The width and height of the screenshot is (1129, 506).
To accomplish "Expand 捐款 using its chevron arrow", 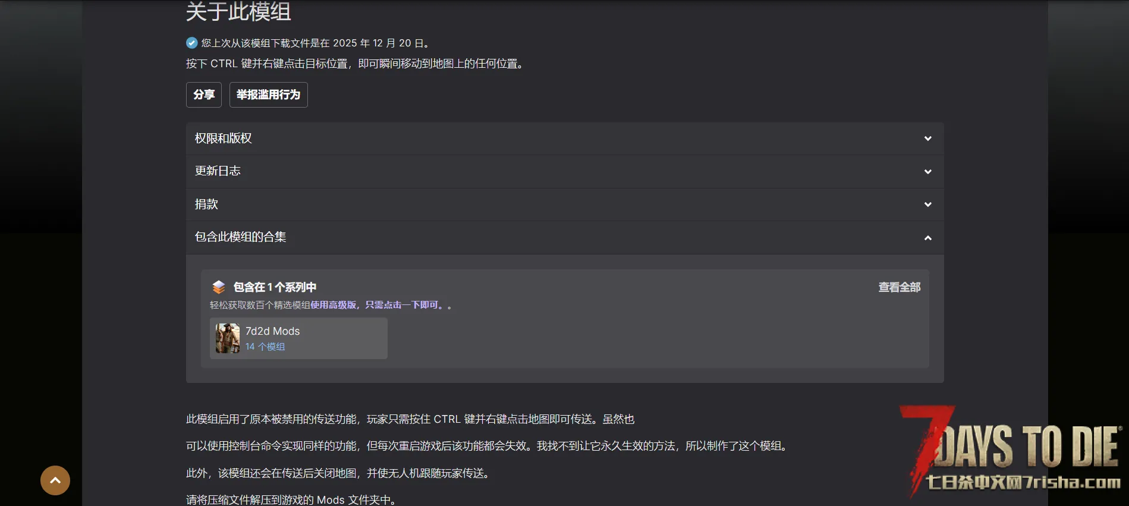I will [927, 205].
